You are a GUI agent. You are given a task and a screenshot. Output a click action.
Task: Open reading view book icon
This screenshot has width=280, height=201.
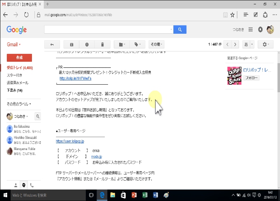pos(225,15)
